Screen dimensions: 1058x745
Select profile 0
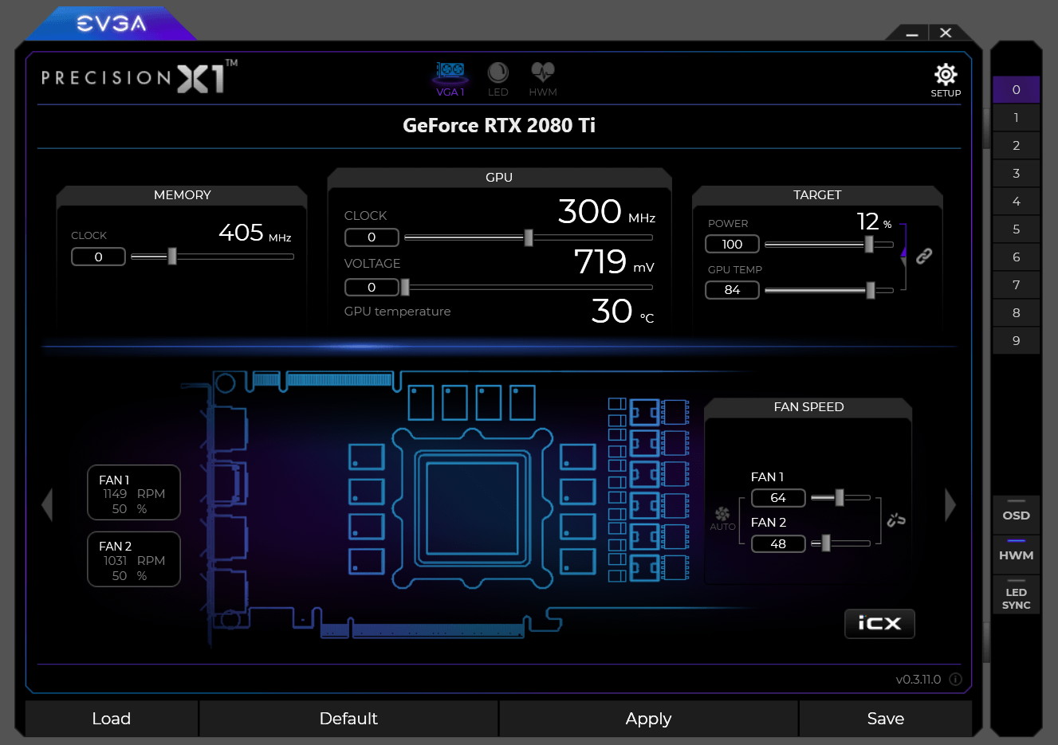tap(1016, 89)
